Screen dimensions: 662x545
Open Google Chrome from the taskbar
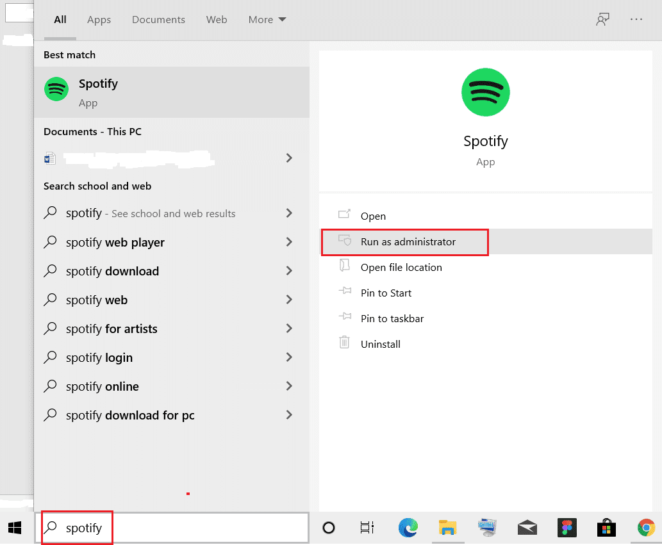(645, 528)
